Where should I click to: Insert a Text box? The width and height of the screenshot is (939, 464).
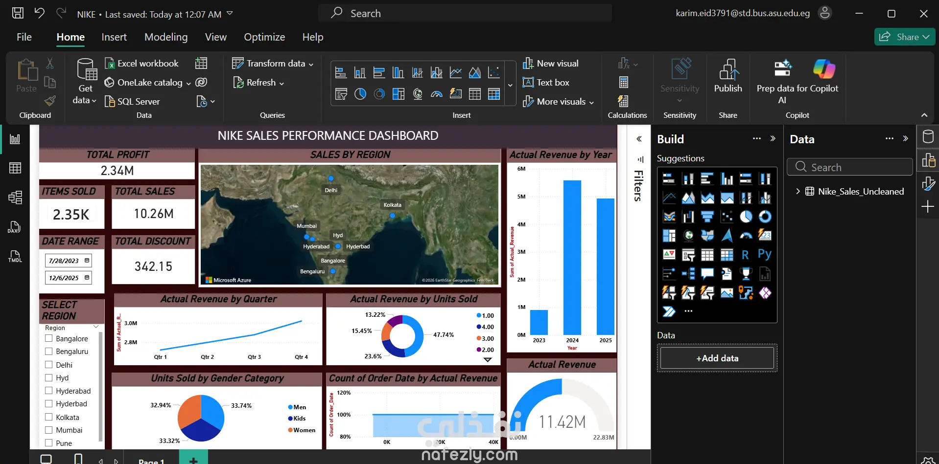tap(546, 83)
